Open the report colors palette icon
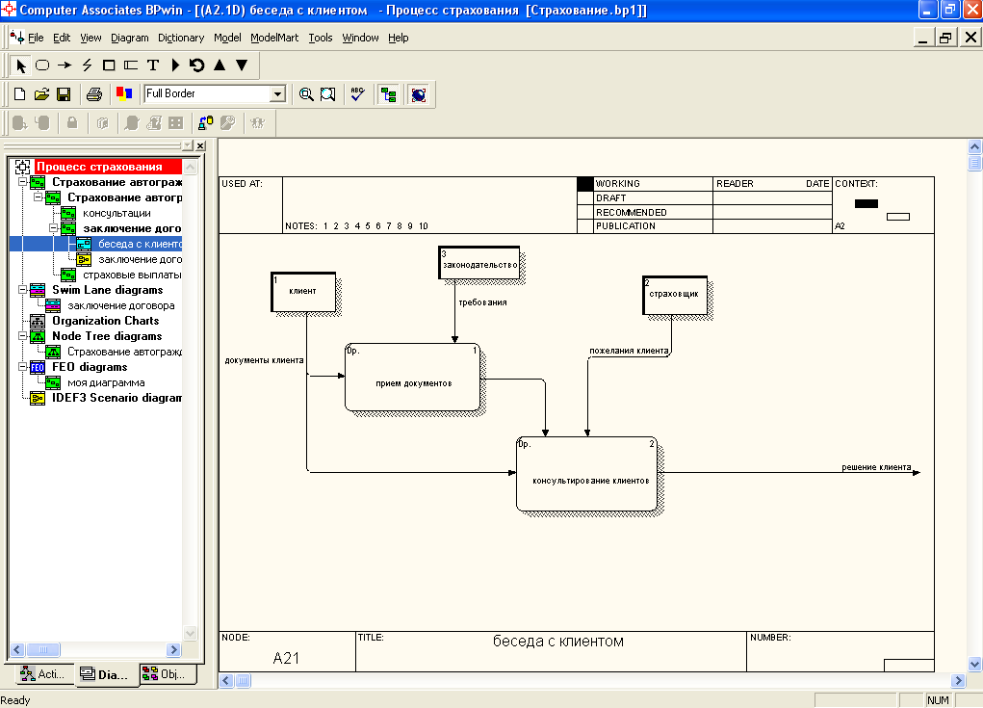The width and height of the screenshot is (983, 708). pos(124,94)
